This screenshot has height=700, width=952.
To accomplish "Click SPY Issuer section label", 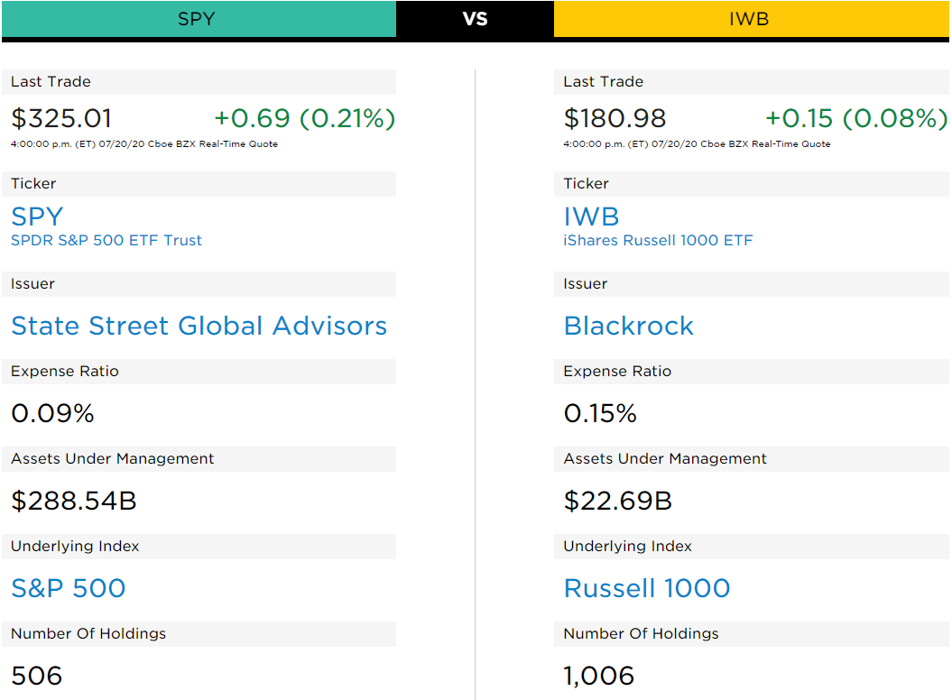I will [x=32, y=283].
